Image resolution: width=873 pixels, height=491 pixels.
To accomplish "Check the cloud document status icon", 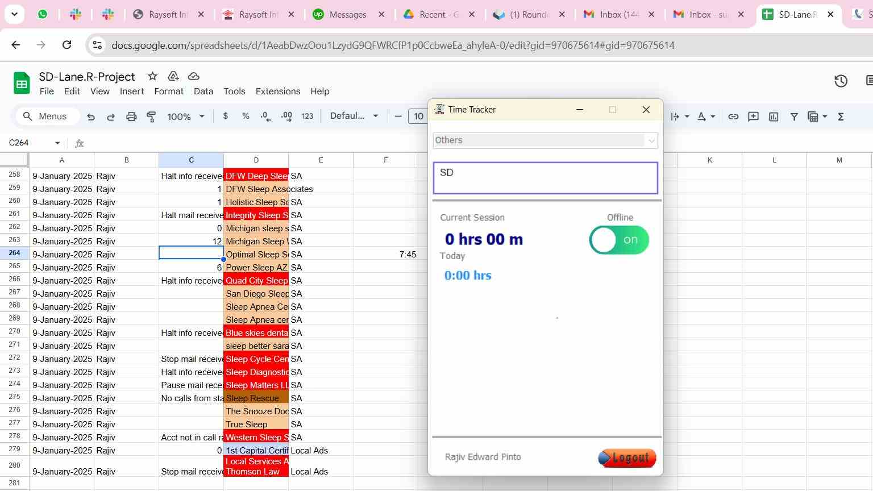I will click(x=193, y=76).
